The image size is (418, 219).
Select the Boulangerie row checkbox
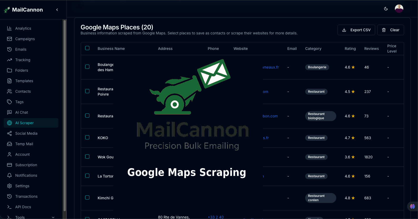tap(87, 67)
